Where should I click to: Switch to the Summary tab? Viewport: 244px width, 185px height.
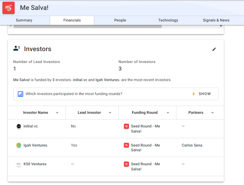click(24, 20)
